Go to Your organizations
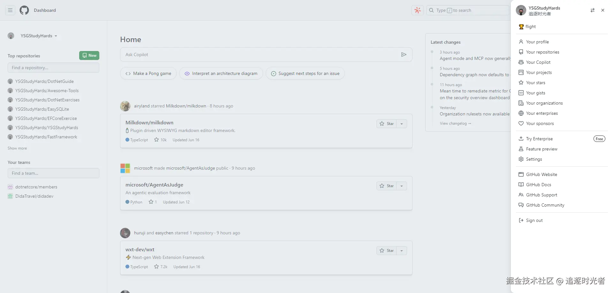The height and width of the screenshot is (293, 613). tap(562, 103)
